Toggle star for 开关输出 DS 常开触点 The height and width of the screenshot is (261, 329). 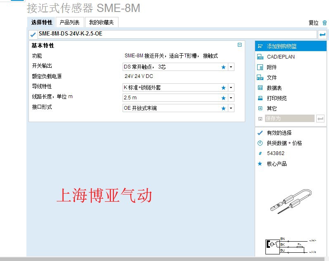tap(223, 67)
